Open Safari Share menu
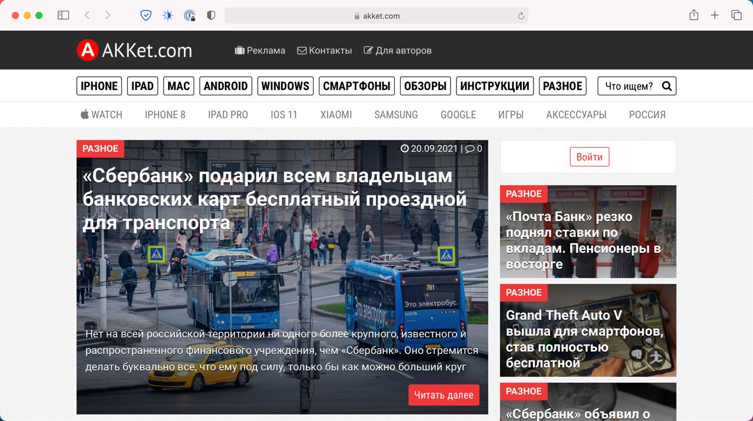This screenshot has width=753, height=421. click(x=694, y=15)
